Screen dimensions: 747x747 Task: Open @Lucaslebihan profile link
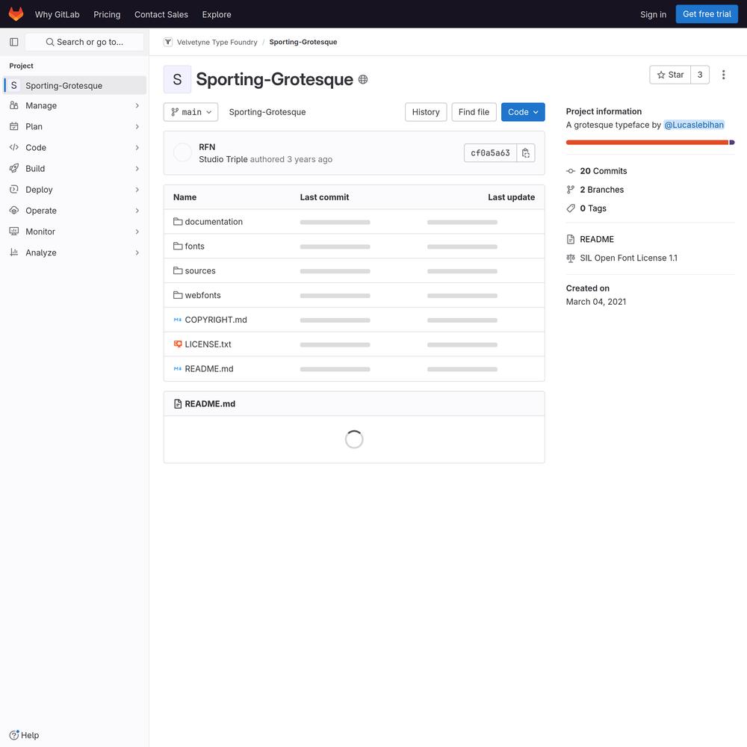pyautogui.click(x=694, y=125)
